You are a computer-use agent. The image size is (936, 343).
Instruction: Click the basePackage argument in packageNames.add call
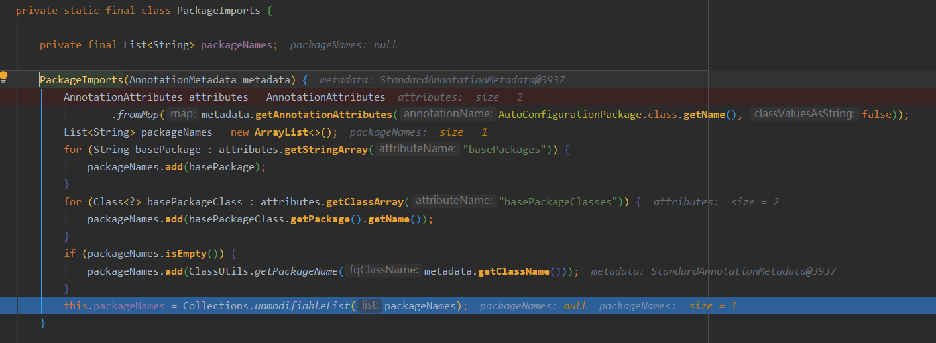221,167
